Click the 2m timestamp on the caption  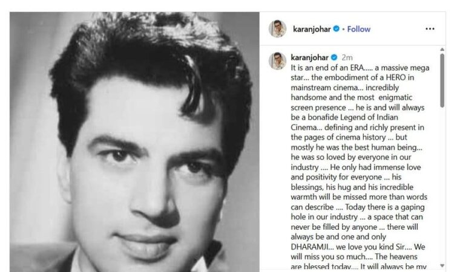click(347, 57)
